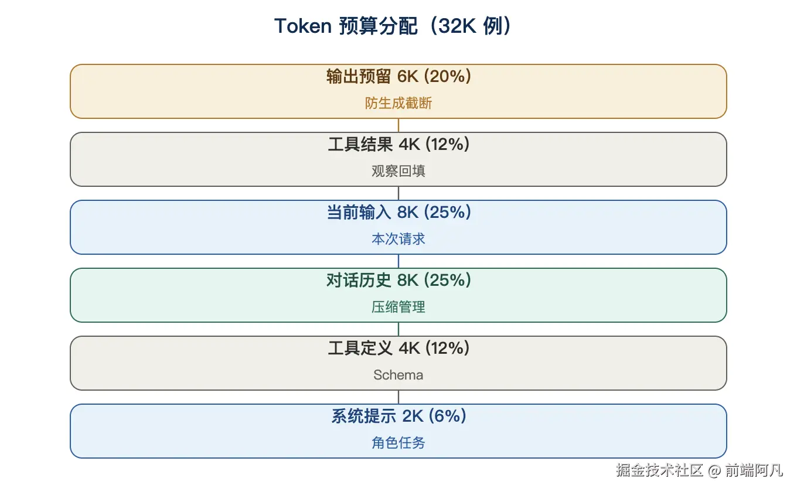Click connector between 输出预留 and 工具结果

[398, 125]
